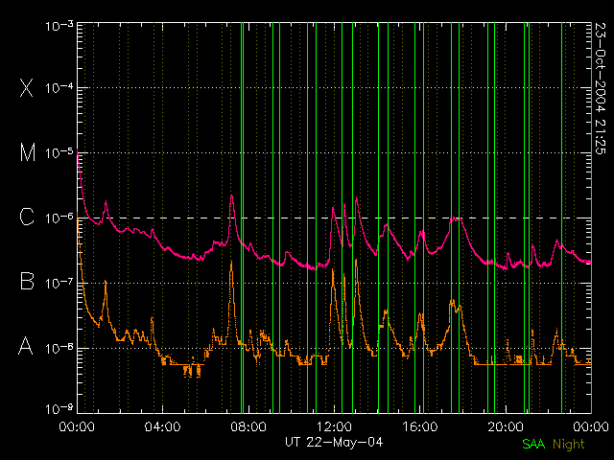Image resolution: width=614 pixels, height=460 pixels.
Task: Click the 10^-9 y-axis label
Action: coord(59,409)
